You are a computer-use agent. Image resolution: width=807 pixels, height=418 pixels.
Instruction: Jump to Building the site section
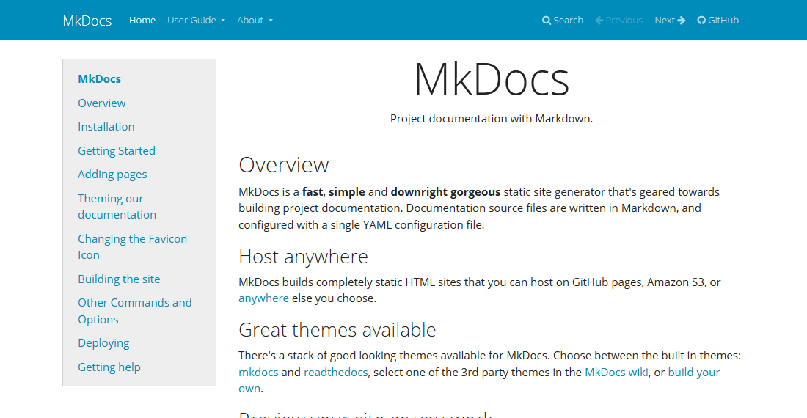(119, 279)
